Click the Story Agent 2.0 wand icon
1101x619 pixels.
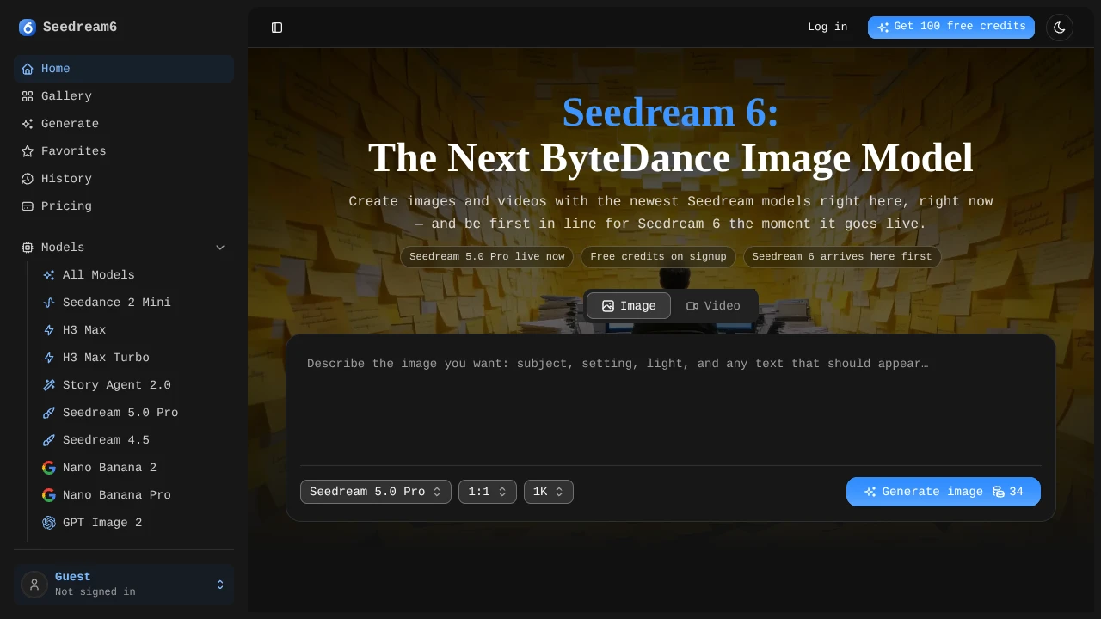[49, 385]
